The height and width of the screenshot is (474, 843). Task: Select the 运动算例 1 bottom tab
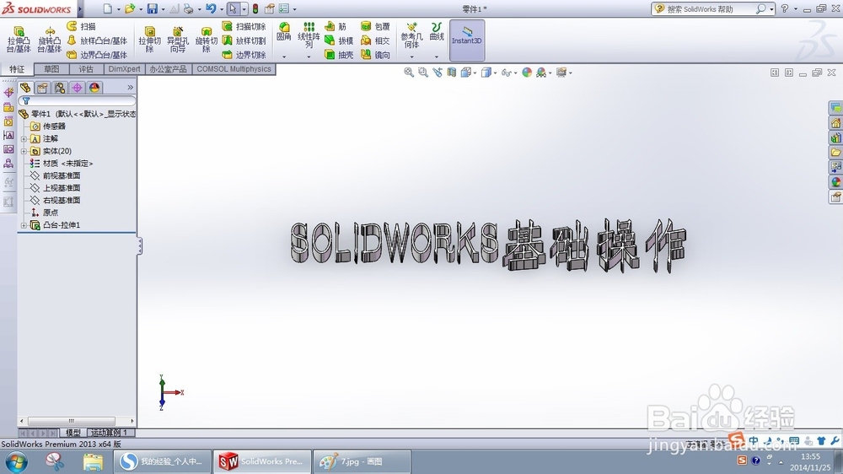110,433
